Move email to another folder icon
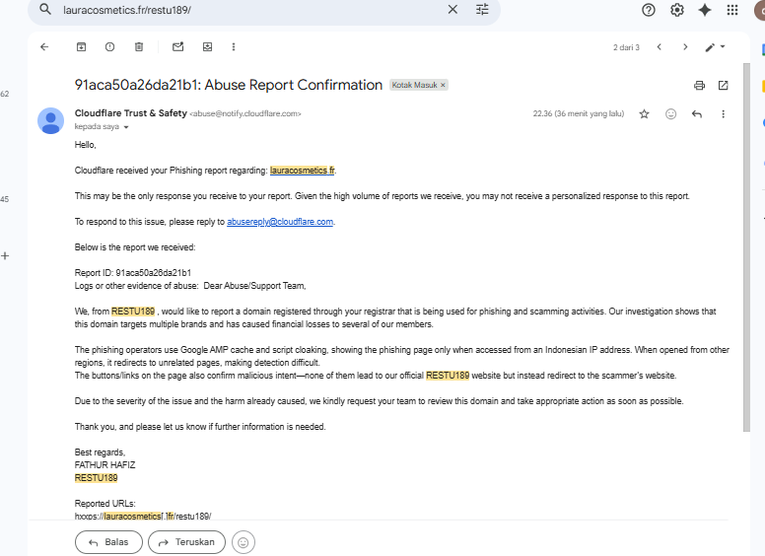Screen dimensions: 765x556 click(x=207, y=46)
